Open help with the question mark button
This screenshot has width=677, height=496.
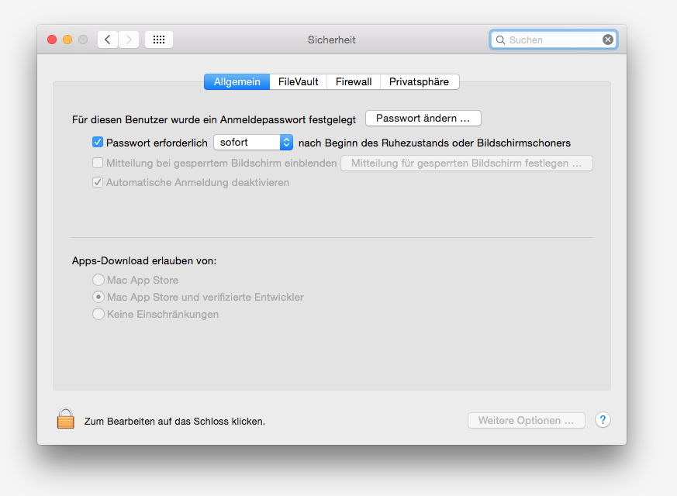(x=603, y=420)
